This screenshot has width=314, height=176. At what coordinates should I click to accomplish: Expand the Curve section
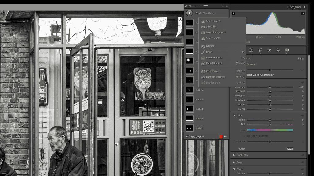click(234, 162)
